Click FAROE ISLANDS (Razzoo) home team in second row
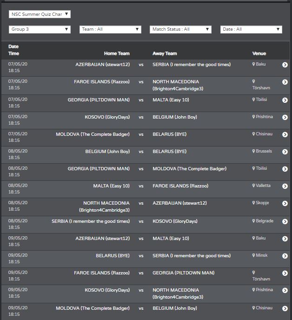Viewport: 292px width, 320px height. click(x=102, y=82)
